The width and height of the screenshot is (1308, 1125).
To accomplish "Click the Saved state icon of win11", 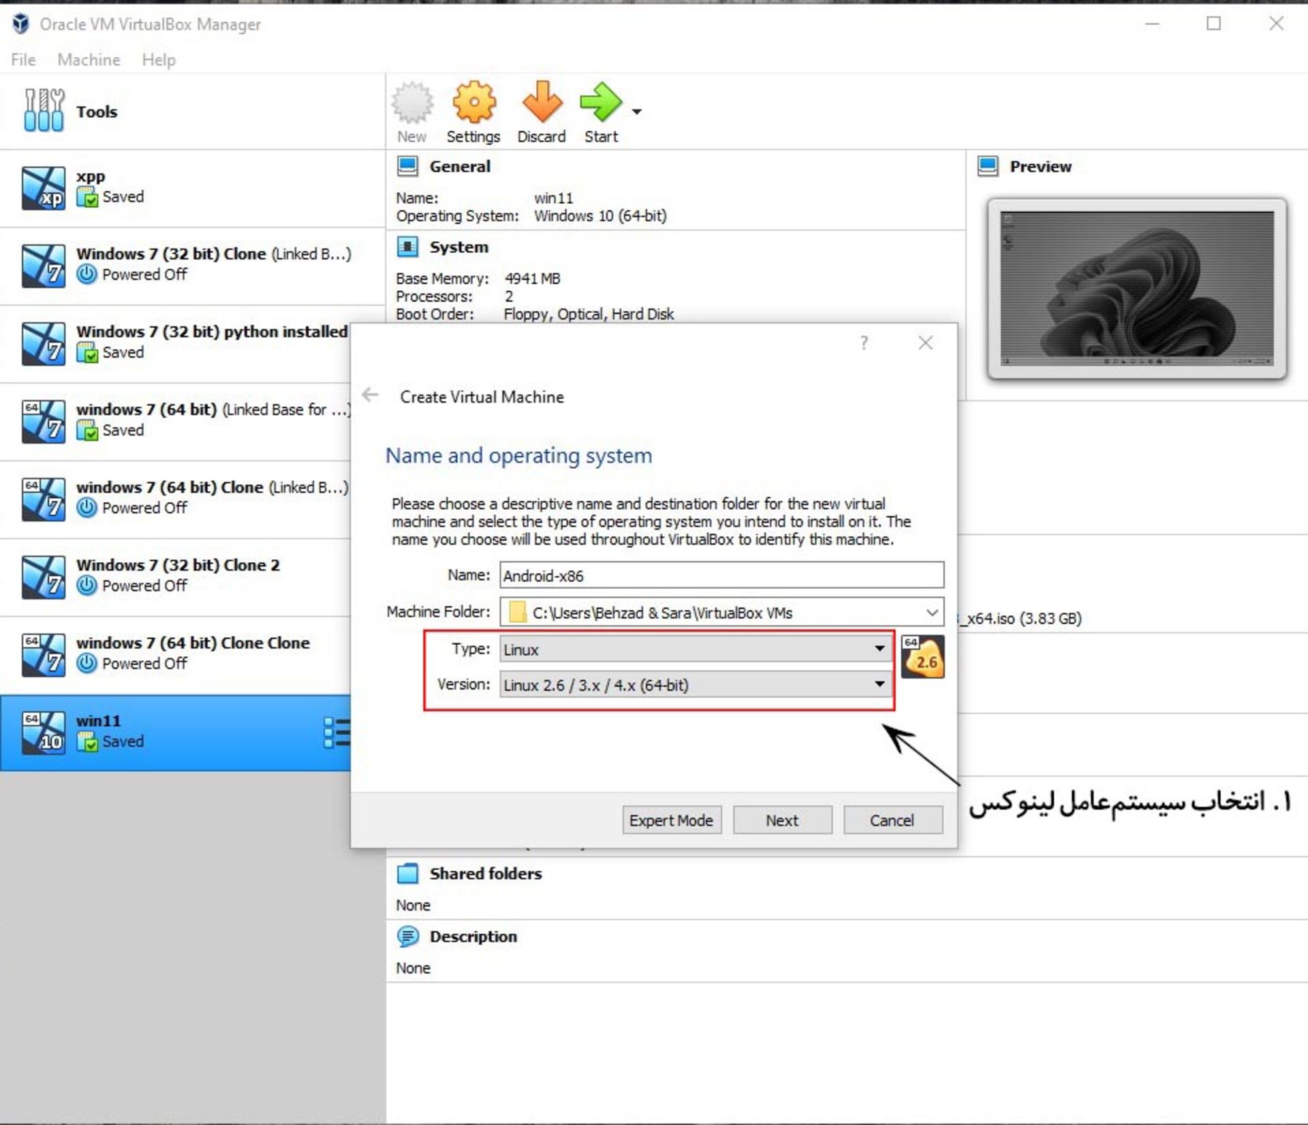I will point(87,741).
